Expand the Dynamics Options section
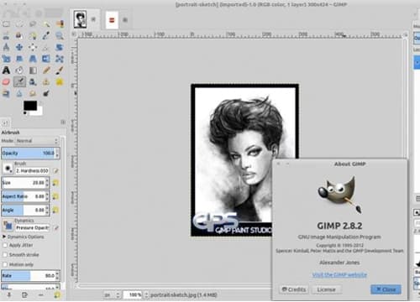This screenshot has height=302, width=420. (x=4, y=237)
